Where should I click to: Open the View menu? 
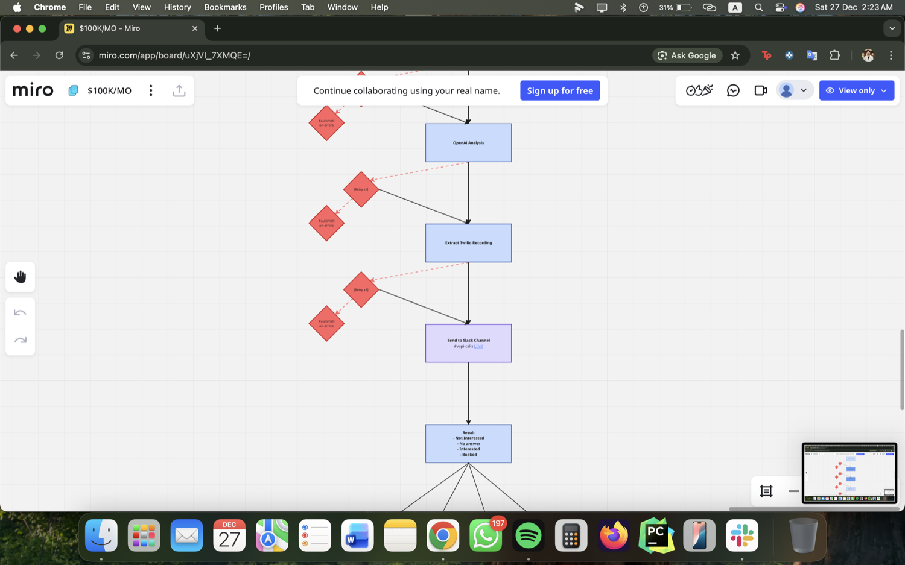tap(142, 7)
